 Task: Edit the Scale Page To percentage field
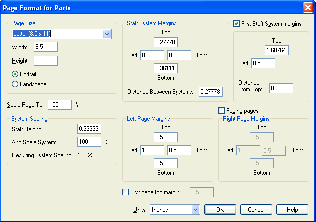tap(60, 105)
